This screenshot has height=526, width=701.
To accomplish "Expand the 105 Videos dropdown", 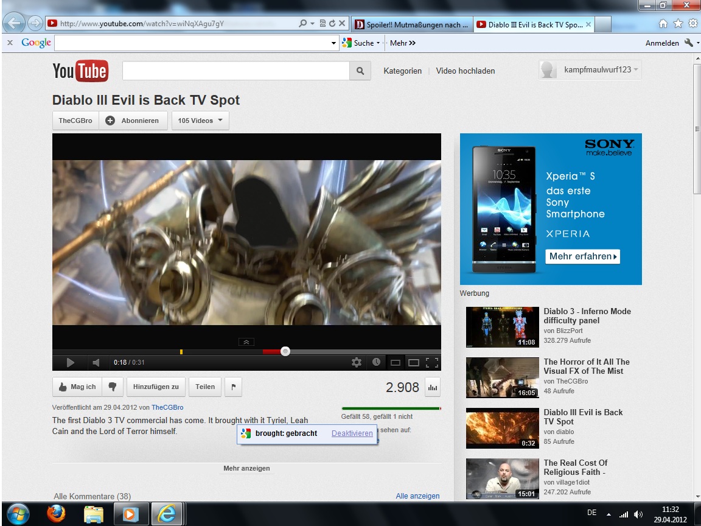I will 200,121.
